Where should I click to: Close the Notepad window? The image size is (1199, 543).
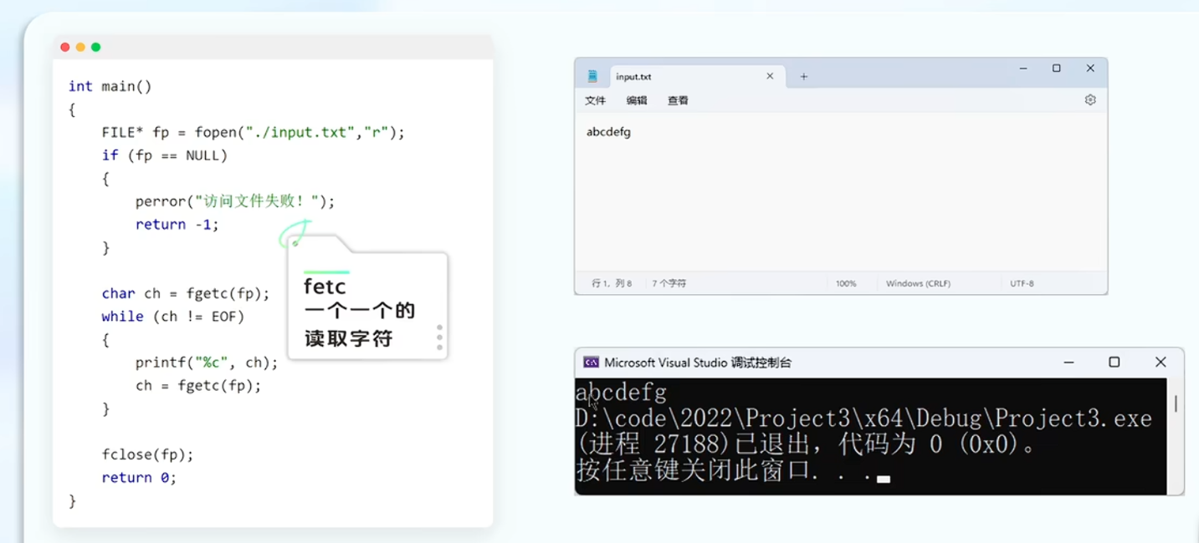[1090, 69]
